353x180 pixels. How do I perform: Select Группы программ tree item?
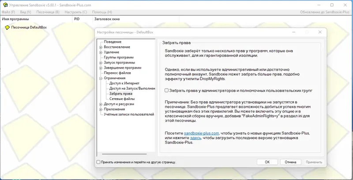point(119,58)
